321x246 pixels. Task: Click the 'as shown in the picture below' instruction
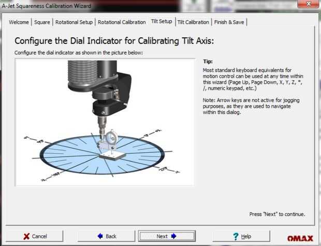pos(79,53)
